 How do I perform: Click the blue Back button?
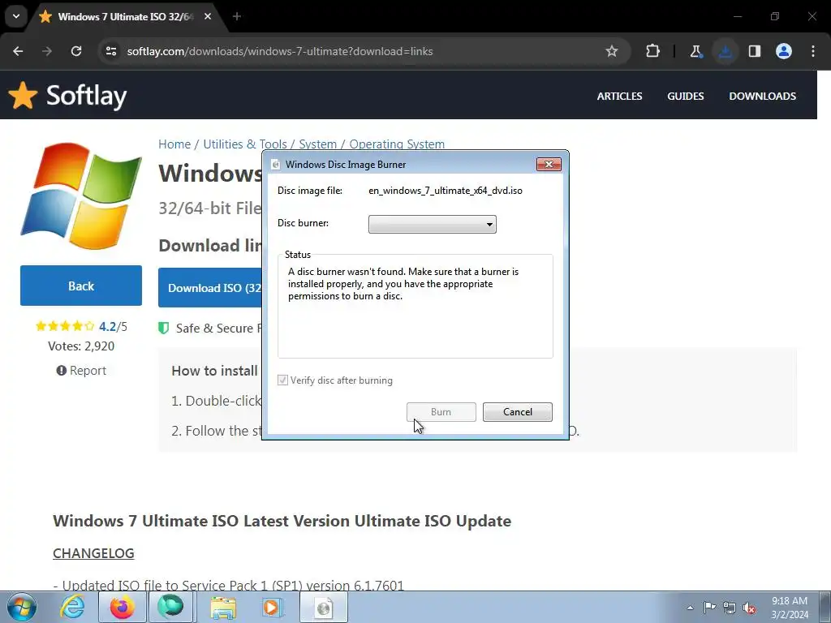81,286
